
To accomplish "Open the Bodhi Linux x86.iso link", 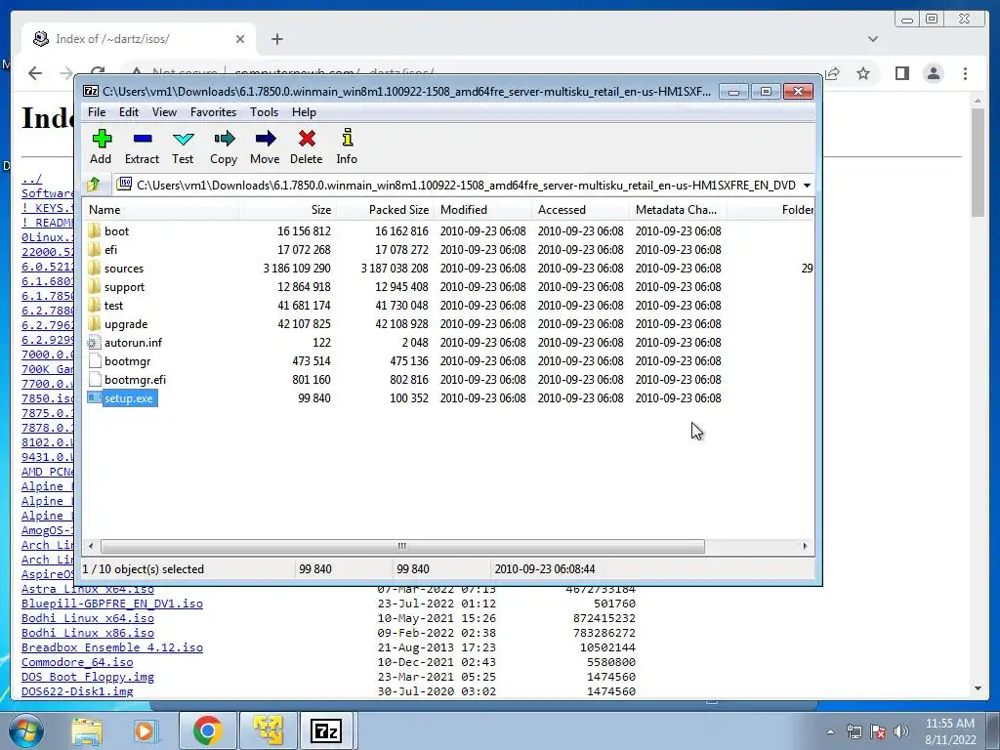I will pos(87,633).
